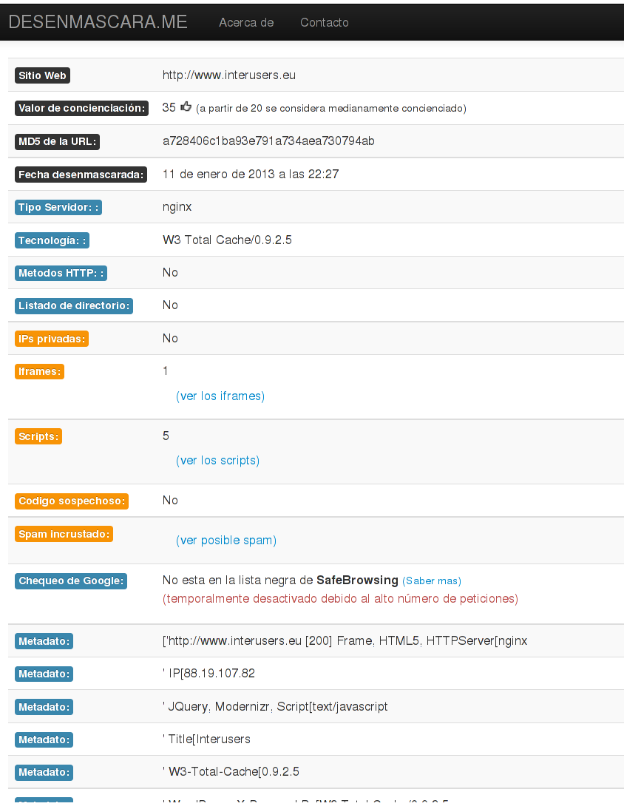
Task: Click the Sitio Web label badge
Action: (42, 75)
